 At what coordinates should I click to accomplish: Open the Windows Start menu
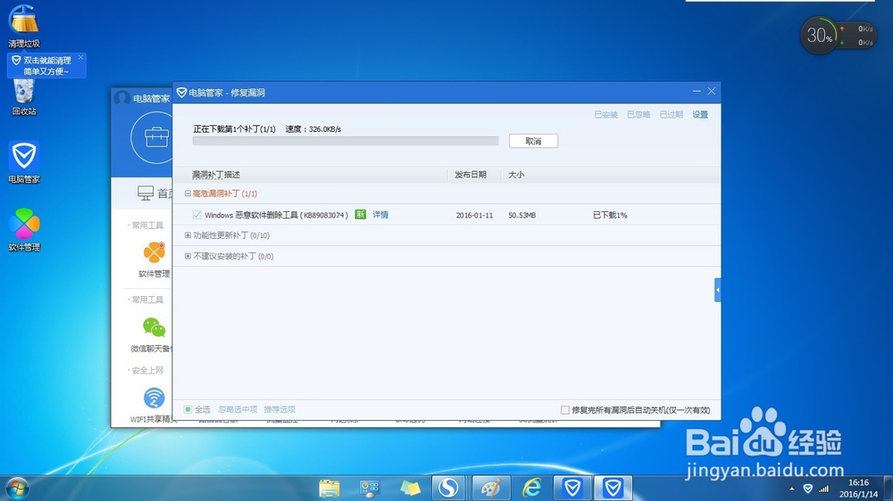(17, 489)
